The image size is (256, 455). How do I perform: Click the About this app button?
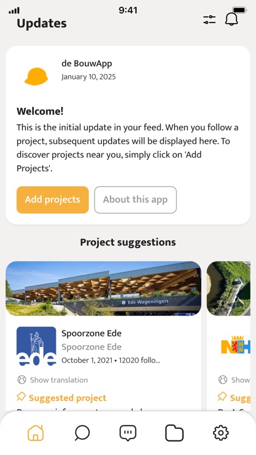pyautogui.click(x=135, y=200)
